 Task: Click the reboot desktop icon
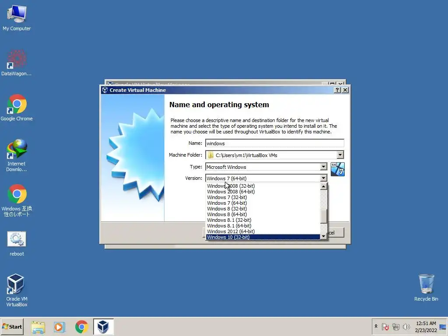pos(17,243)
